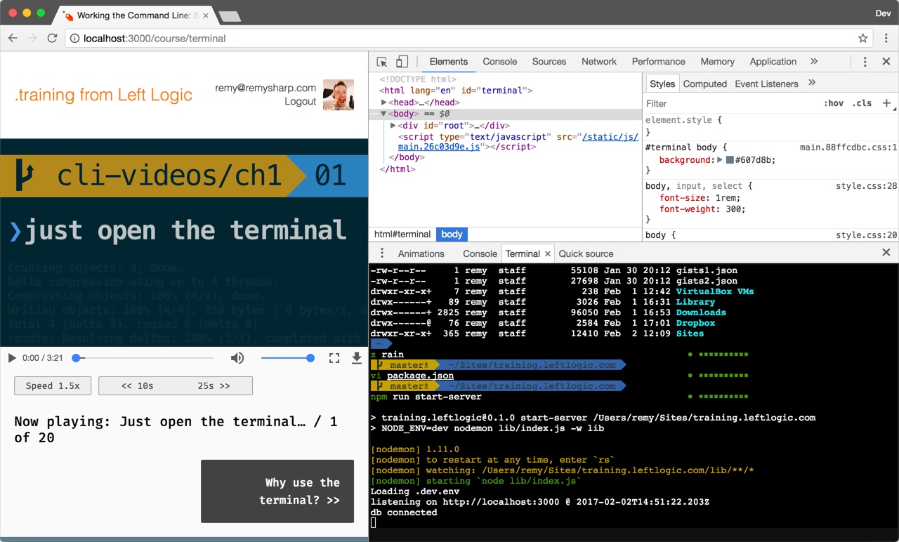Switch to Console tab
Image resolution: width=899 pixels, height=542 pixels.
(500, 62)
